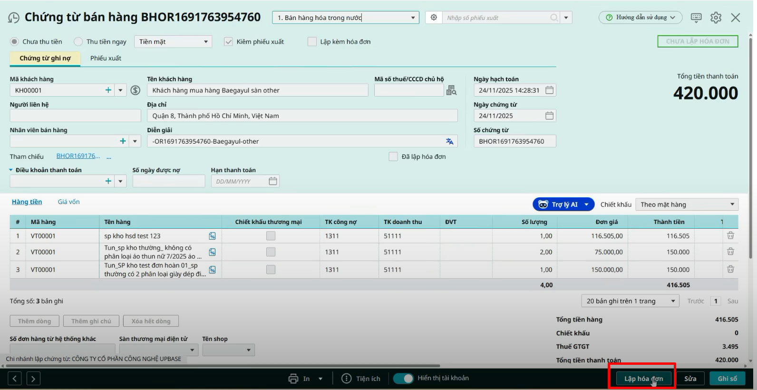The image size is (757, 390).
Task: Switch to the Phiếu xuất tab
Action: (x=106, y=58)
